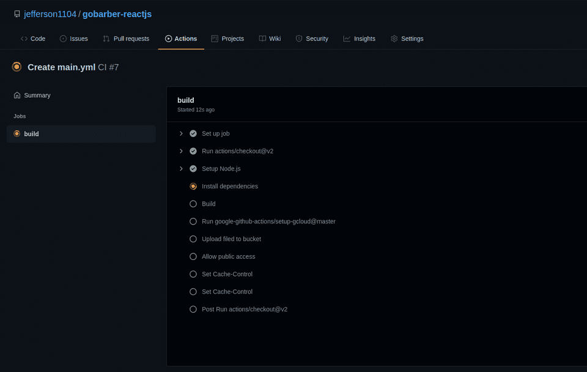Click the completed check icon for Setup Node.js
587x372 pixels.
[193, 169]
